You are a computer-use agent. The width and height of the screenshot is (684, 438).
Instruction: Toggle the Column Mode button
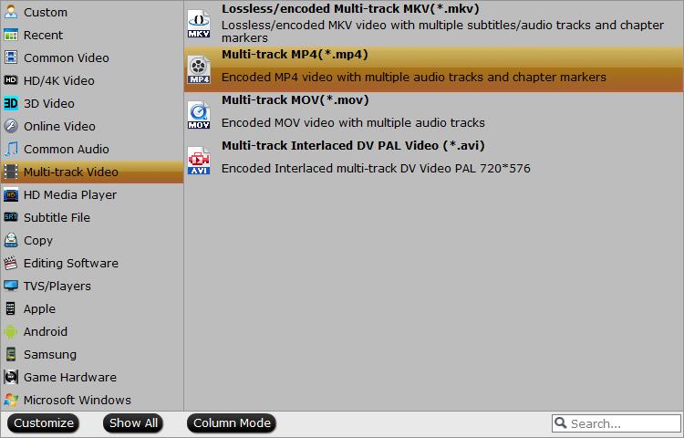[232, 423]
